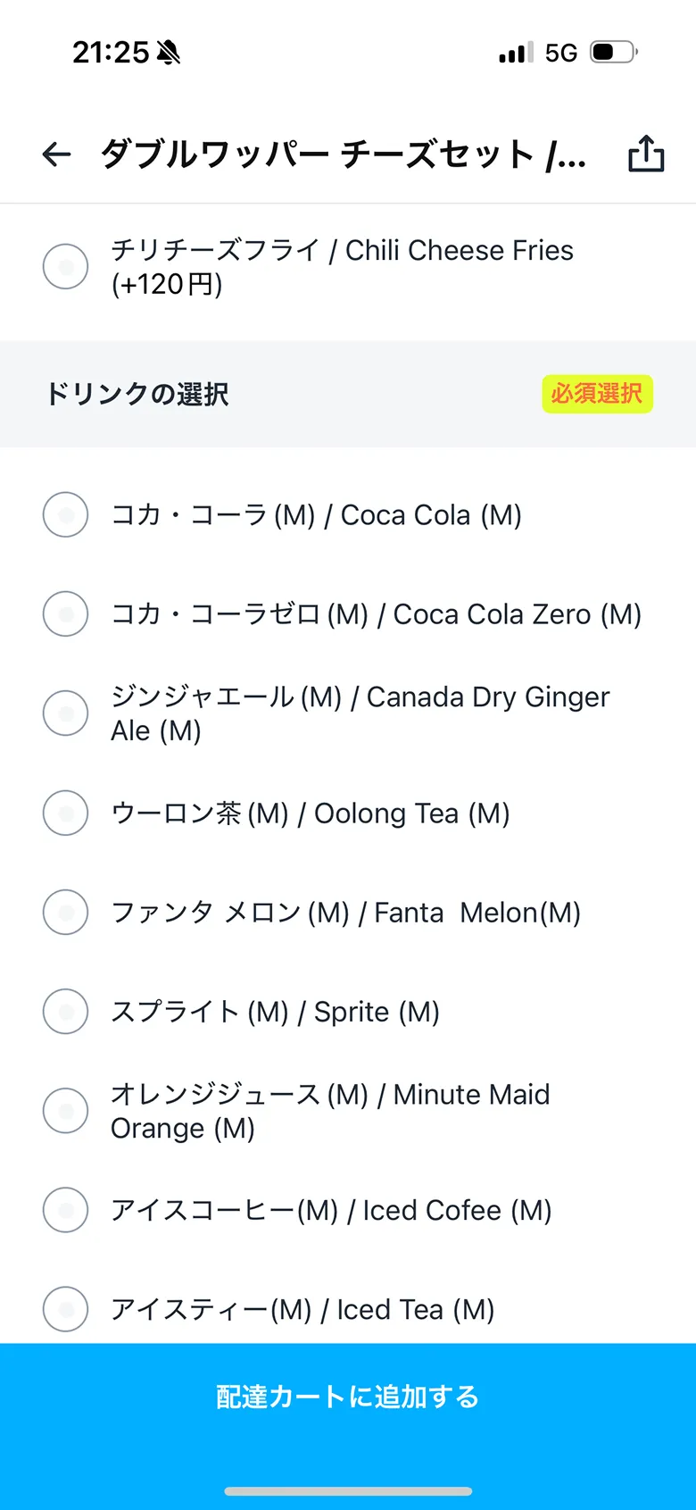
Task: Tap the home indicator bar
Action: click(x=348, y=1490)
